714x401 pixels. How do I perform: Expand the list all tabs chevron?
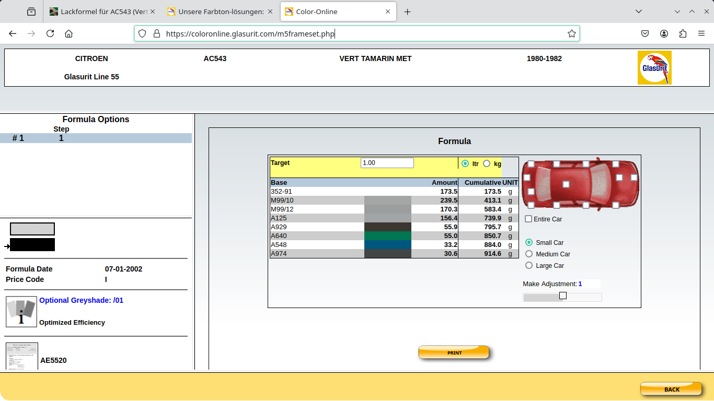pyautogui.click(x=639, y=11)
